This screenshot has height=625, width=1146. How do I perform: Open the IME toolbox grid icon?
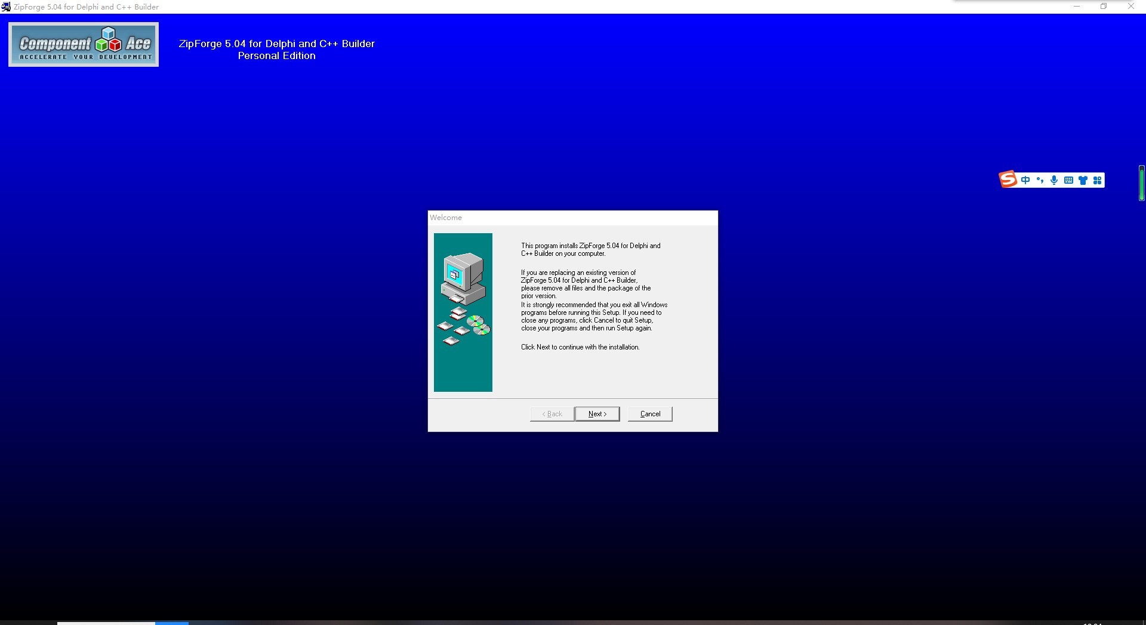click(1097, 180)
